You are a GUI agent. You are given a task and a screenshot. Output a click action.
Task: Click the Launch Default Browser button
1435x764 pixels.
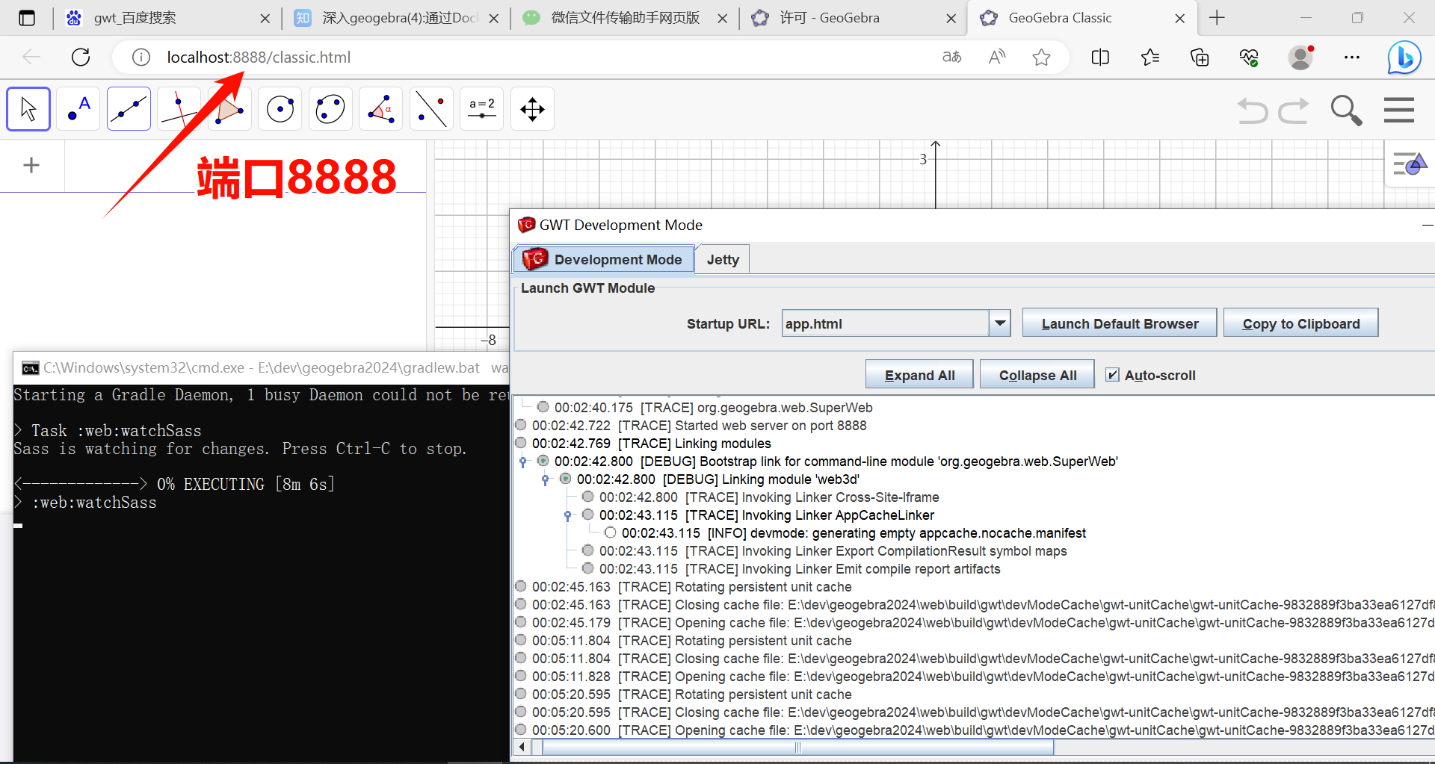pos(1120,323)
